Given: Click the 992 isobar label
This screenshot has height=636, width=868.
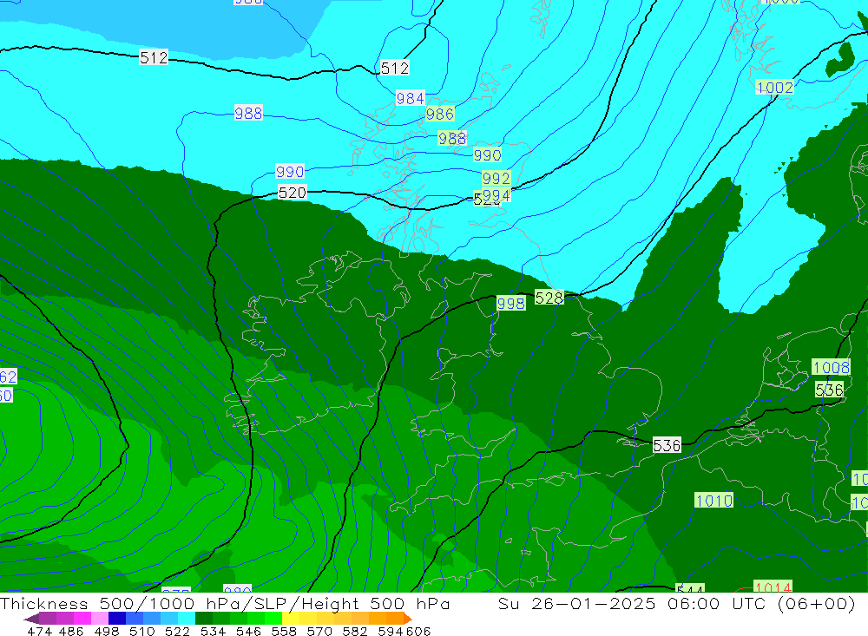Looking at the screenshot, I should click(x=496, y=178).
